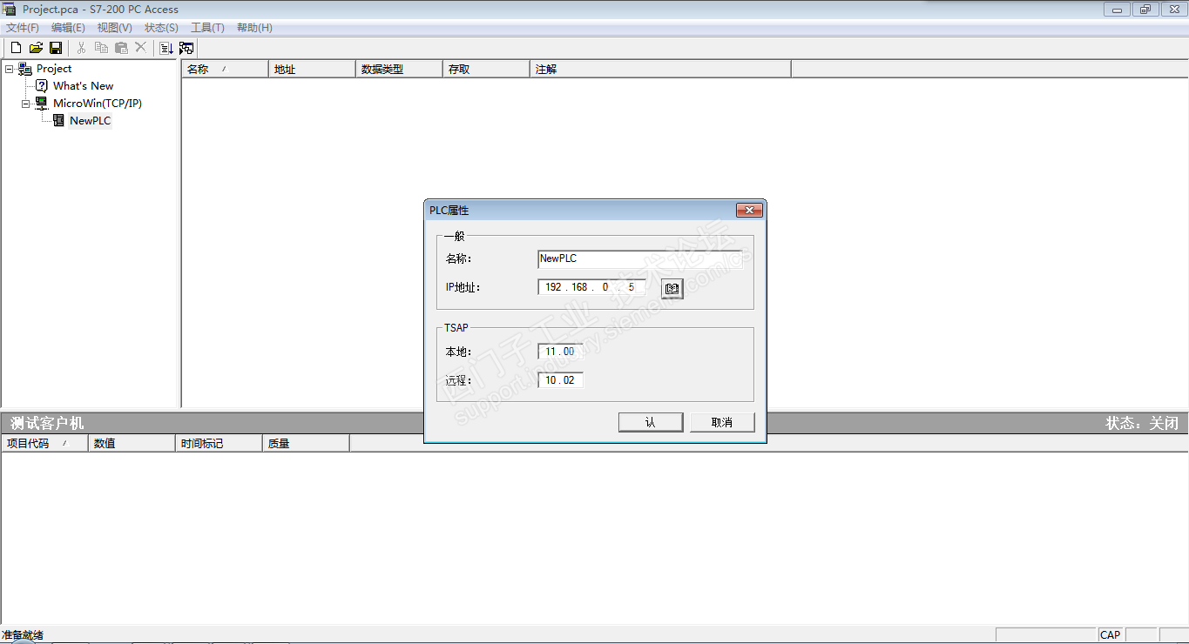Click the 地址 column header
The height and width of the screenshot is (644, 1189).
coord(312,70)
